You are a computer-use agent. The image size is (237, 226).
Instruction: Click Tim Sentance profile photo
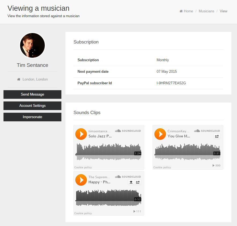click(32, 45)
